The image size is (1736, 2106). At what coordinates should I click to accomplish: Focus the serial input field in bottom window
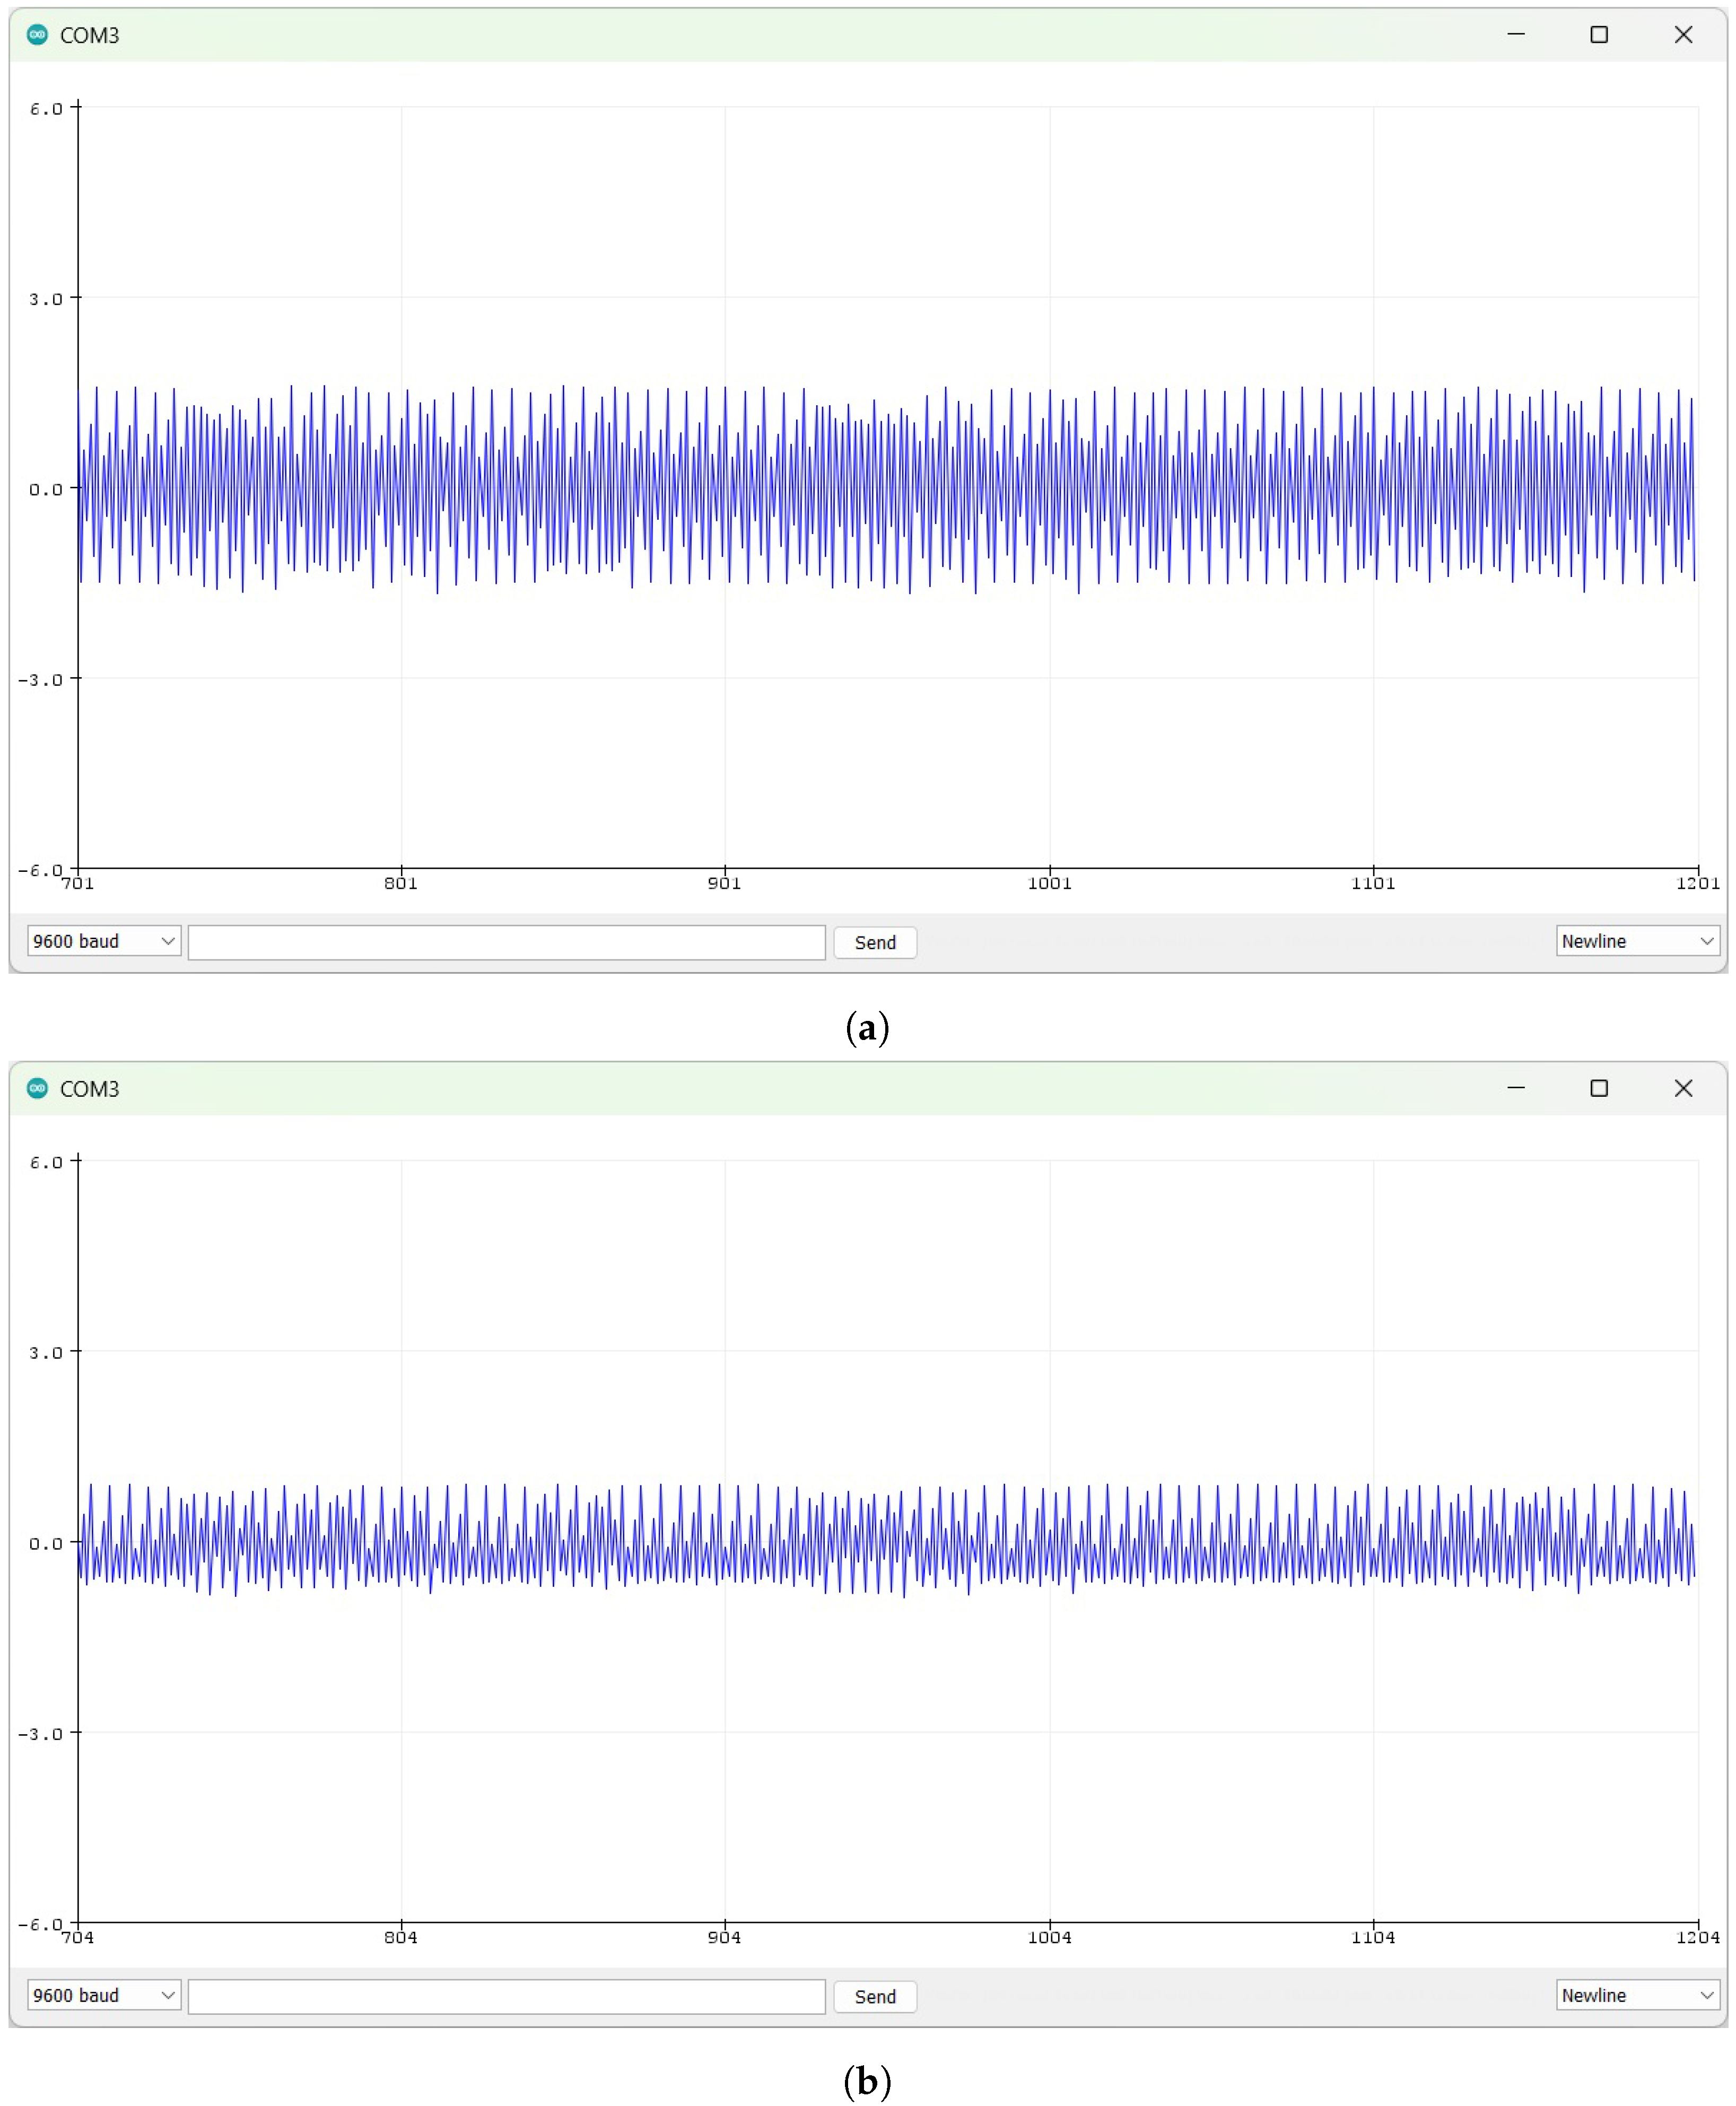pyautogui.click(x=506, y=1996)
